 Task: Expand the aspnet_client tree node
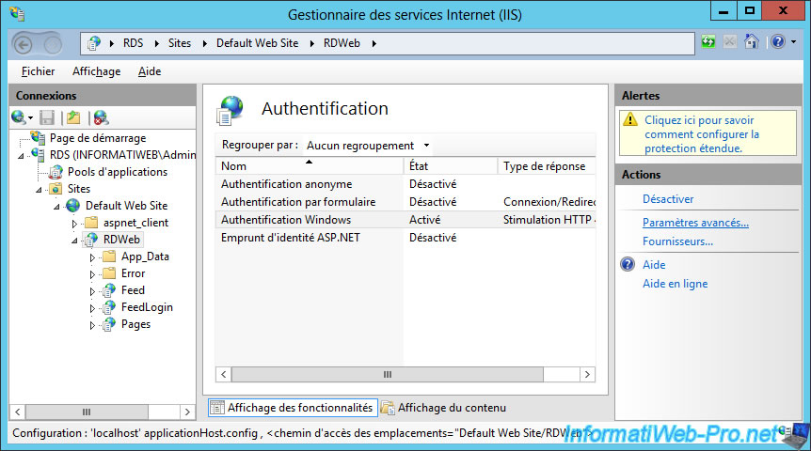coord(74,224)
